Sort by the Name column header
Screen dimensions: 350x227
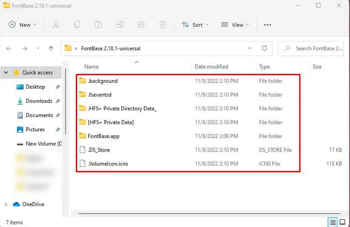pyautogui.click(x=91, y=67)
